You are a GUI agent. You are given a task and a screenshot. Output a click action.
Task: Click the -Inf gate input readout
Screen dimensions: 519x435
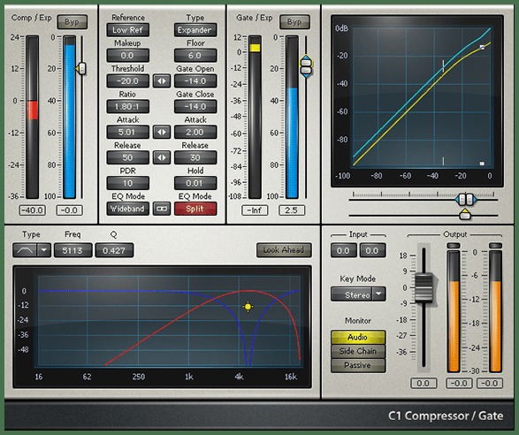255,210
